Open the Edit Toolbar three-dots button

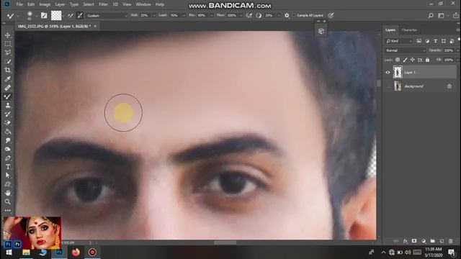pyautogui.click(x=8, y=211)
